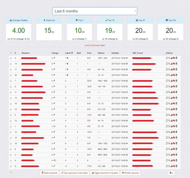The width and height of the screenshot is (190, 178).
Task: Open the 'Last 6 months' date range dropdown
Action: 95,11
